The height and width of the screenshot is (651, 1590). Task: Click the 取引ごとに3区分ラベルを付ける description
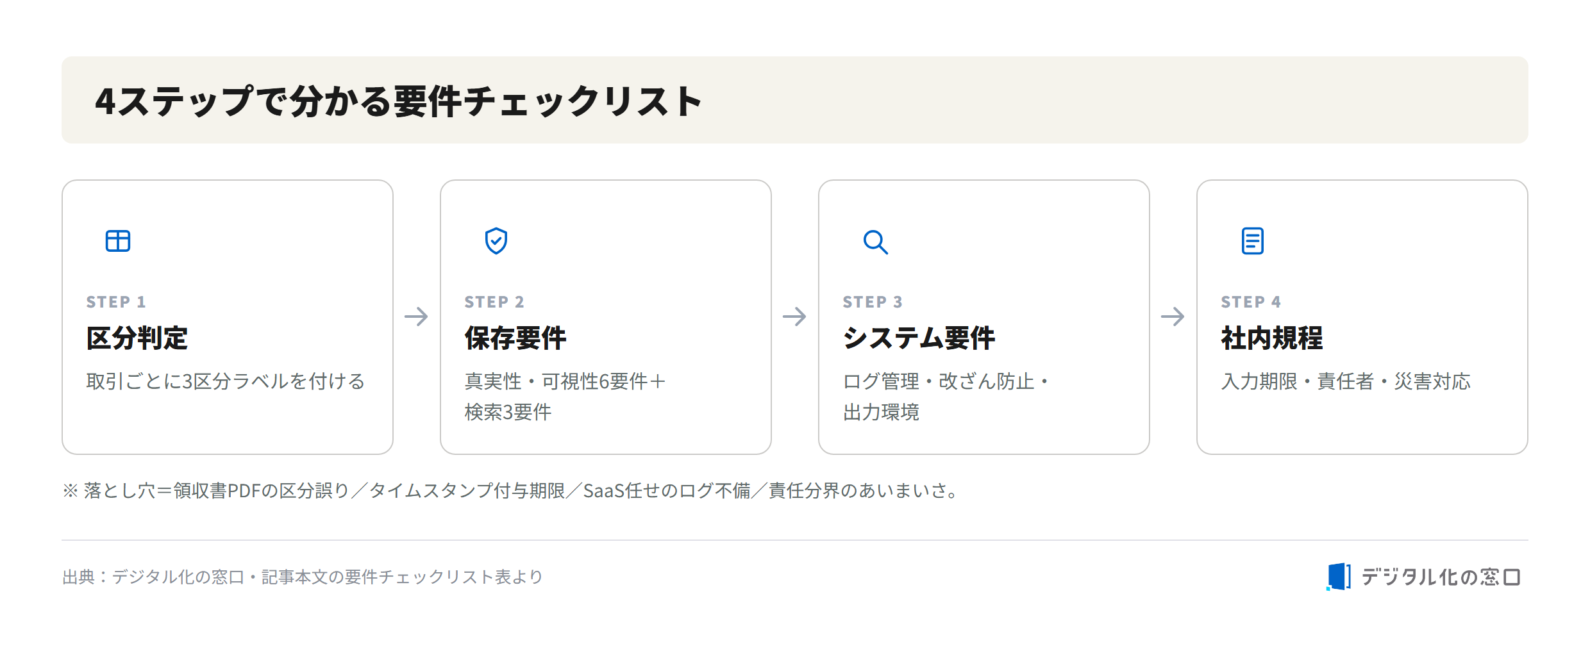coord(226,382)
